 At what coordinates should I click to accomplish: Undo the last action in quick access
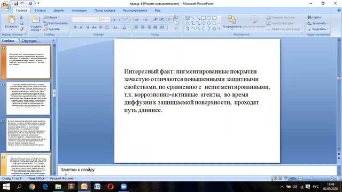point(22,4)
